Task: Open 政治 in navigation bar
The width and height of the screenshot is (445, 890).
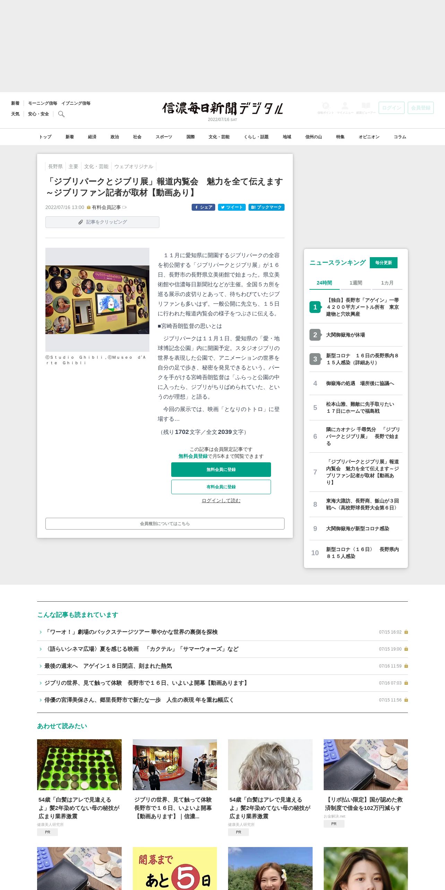Action: pos(115,137)
